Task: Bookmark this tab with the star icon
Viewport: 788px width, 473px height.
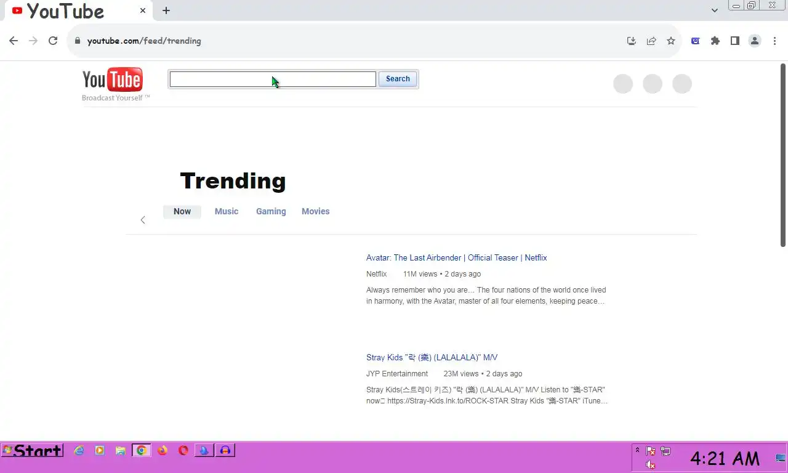Action: (x=671, y=41)
